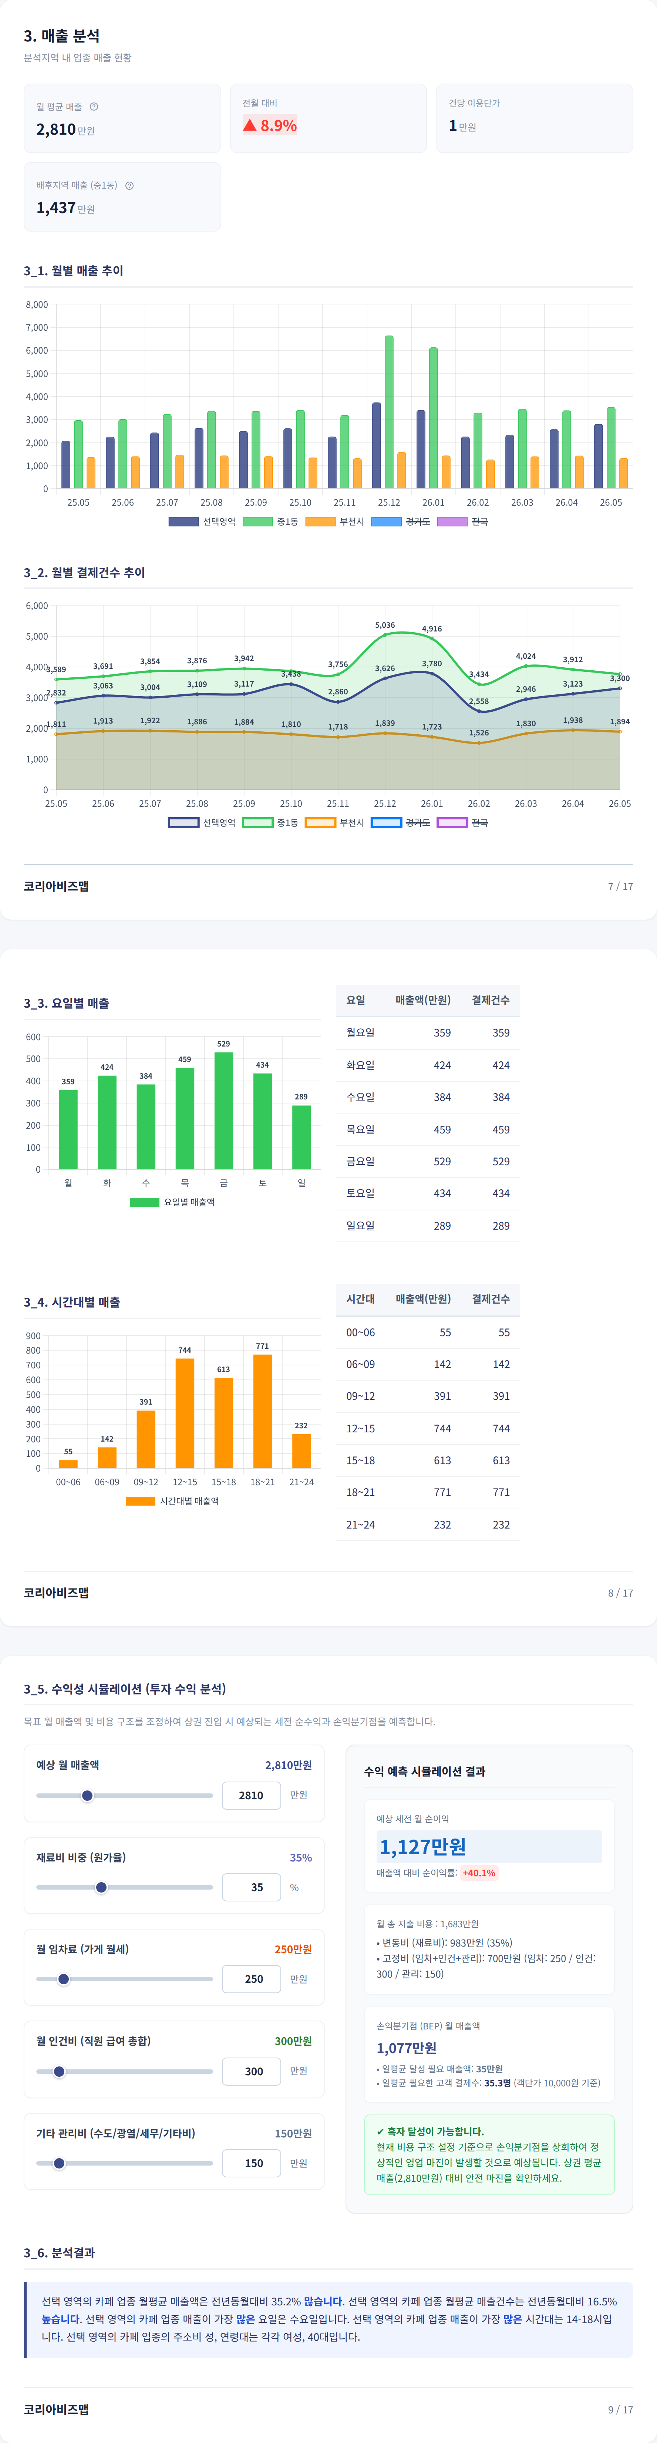Click the 18~21 bar in 시간대별 매출 chart
The width and height of the screenshot is (657, 2443).
click(263, 1411)
